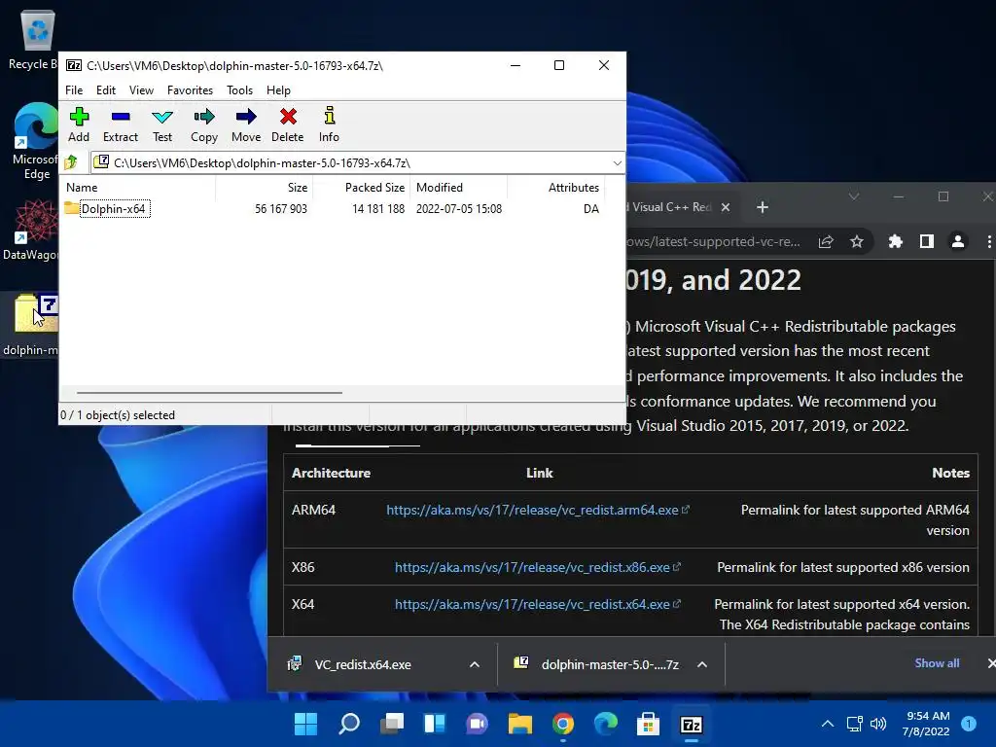Close the Visual C++ Redistributable Chrome tab
Screen dimensions: 996x747
coord(726,207)
